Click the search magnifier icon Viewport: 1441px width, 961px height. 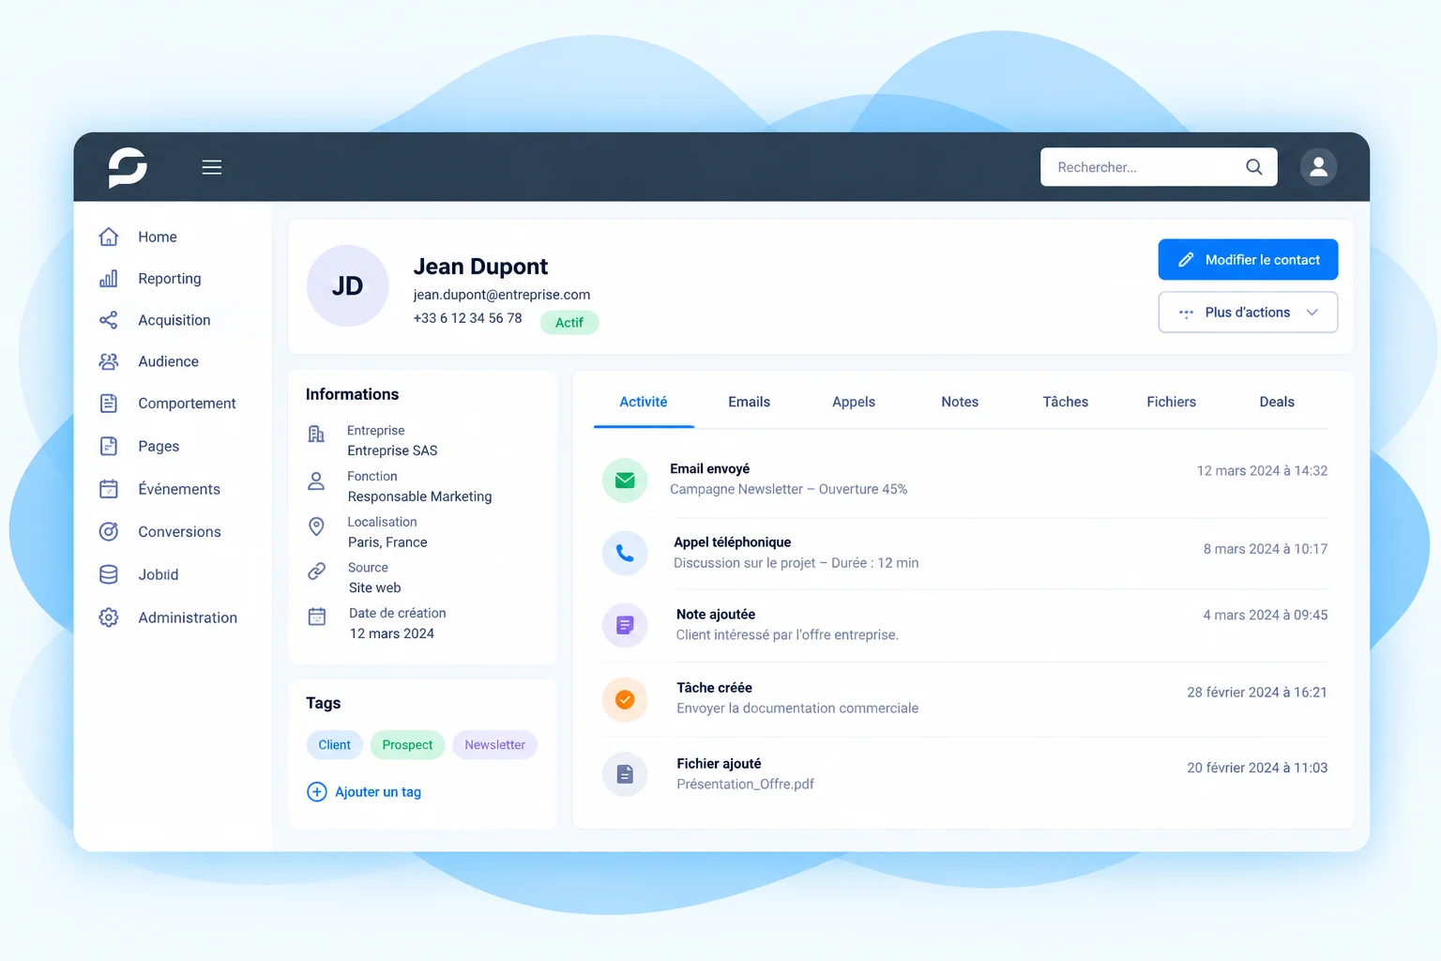coord(1254,167)
